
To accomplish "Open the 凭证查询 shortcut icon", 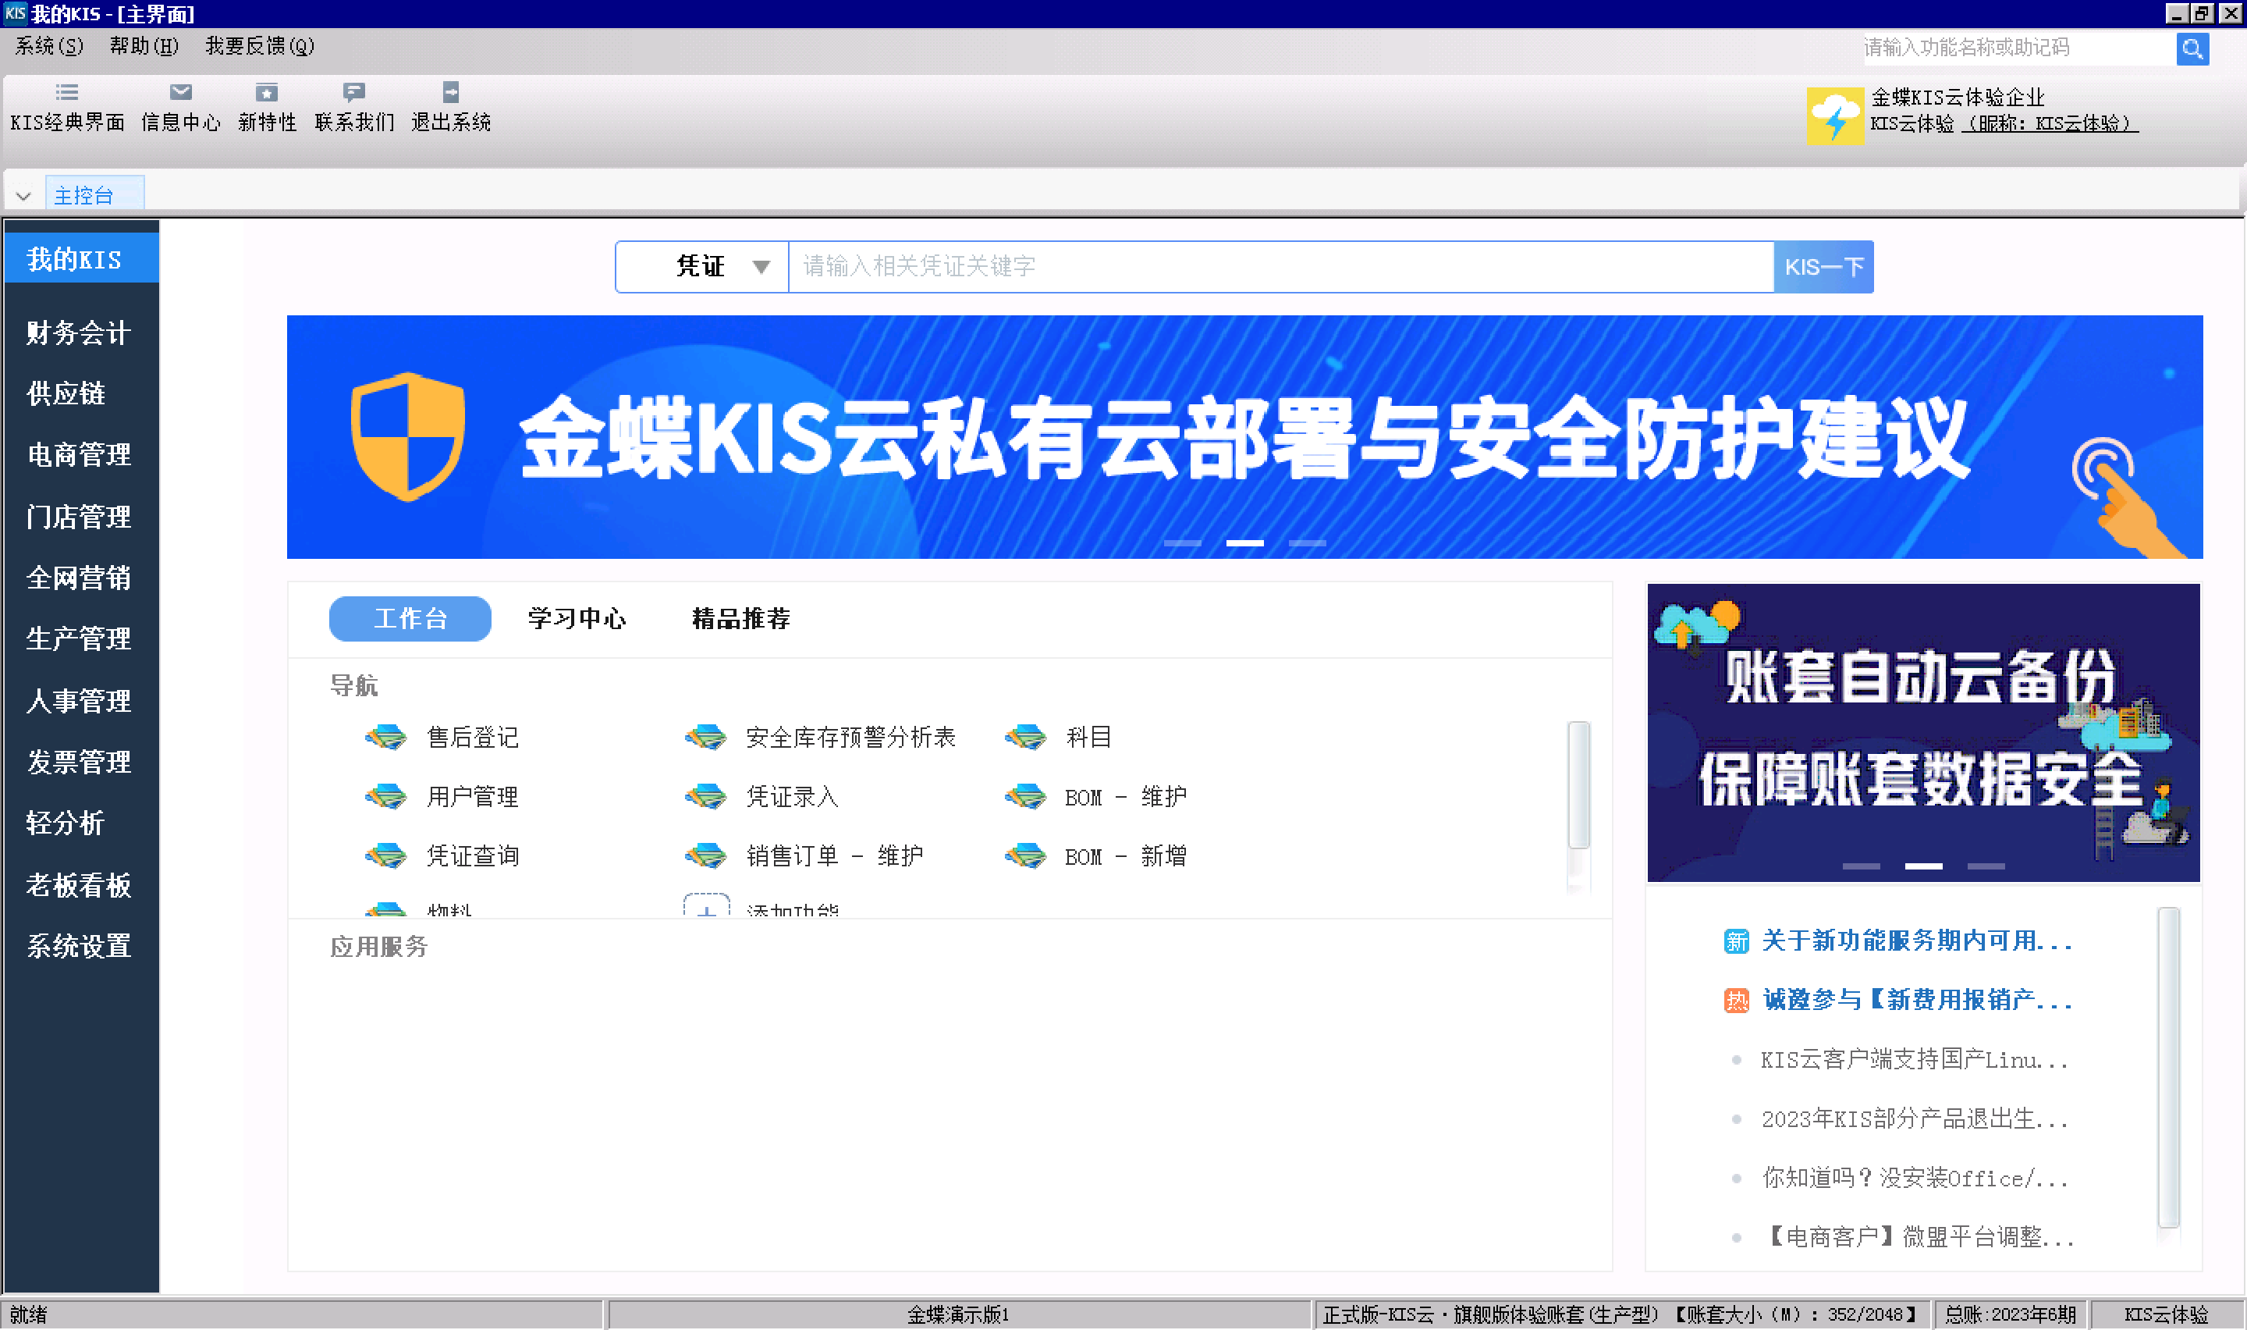I will (386, 856).
